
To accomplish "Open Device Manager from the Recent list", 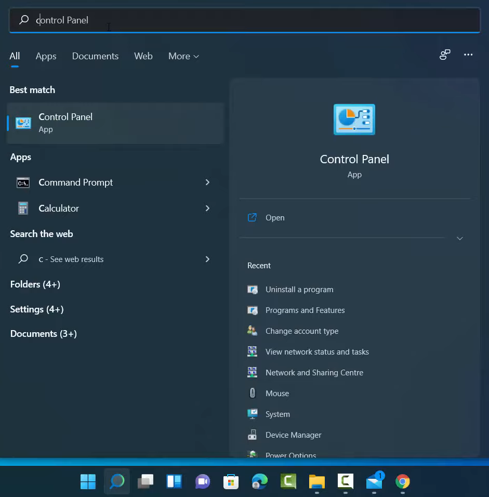I will [293, 435].
